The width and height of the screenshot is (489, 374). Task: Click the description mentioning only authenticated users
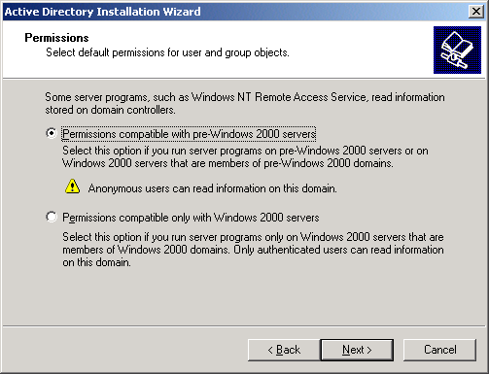click(253, 250)
